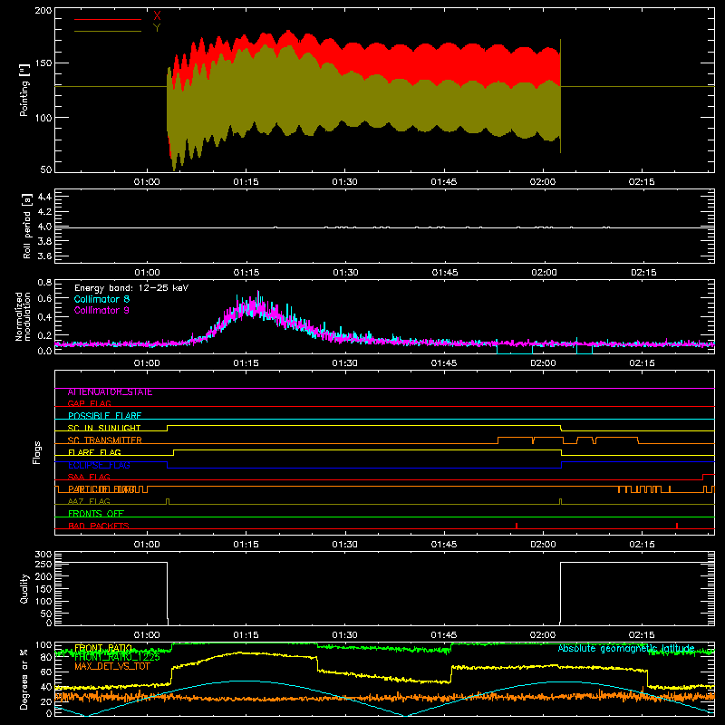Viewport: 725px width, 725px height.
Task: Click the Energy band: 12-25 keV label
Action: click(x=131, y=288)
